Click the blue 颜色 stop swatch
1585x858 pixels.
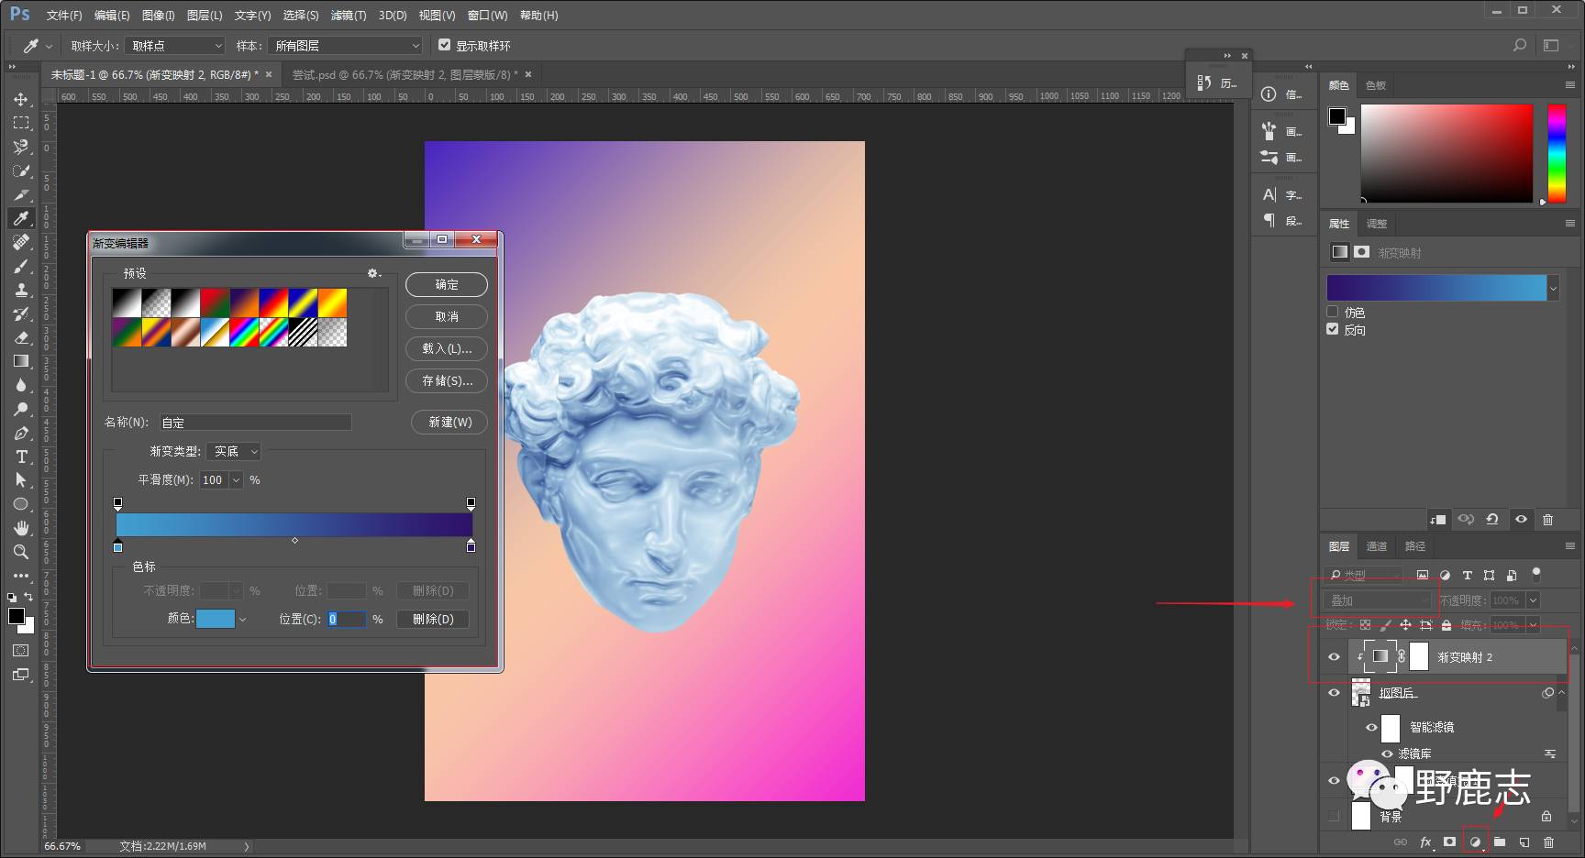click(216, 619)
